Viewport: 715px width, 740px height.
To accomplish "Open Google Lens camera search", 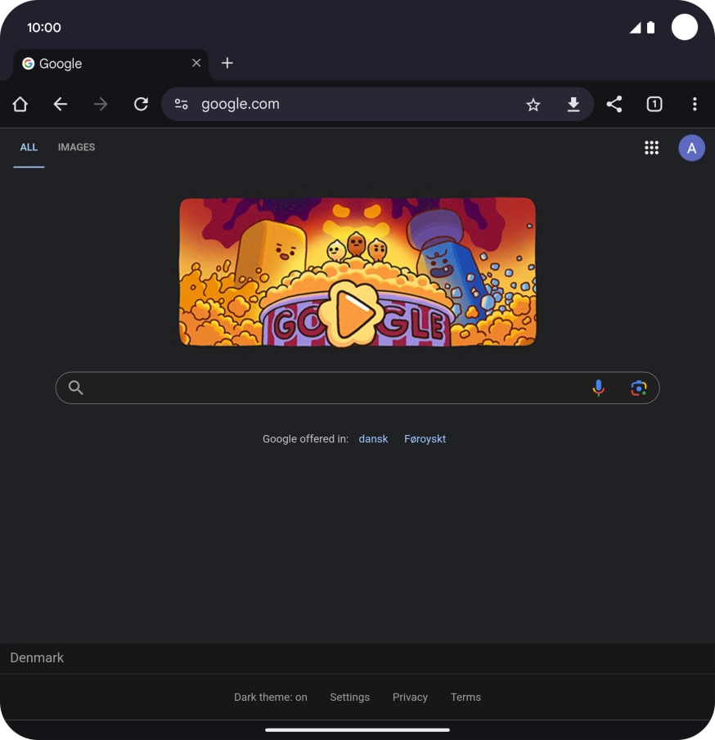I will point(639,388).
